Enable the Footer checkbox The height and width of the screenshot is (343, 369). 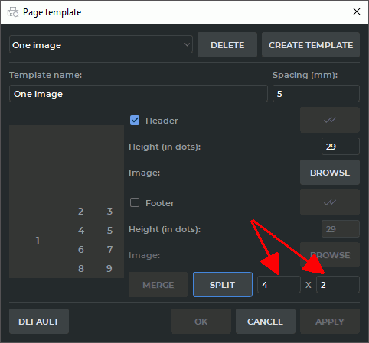(135, 202)
